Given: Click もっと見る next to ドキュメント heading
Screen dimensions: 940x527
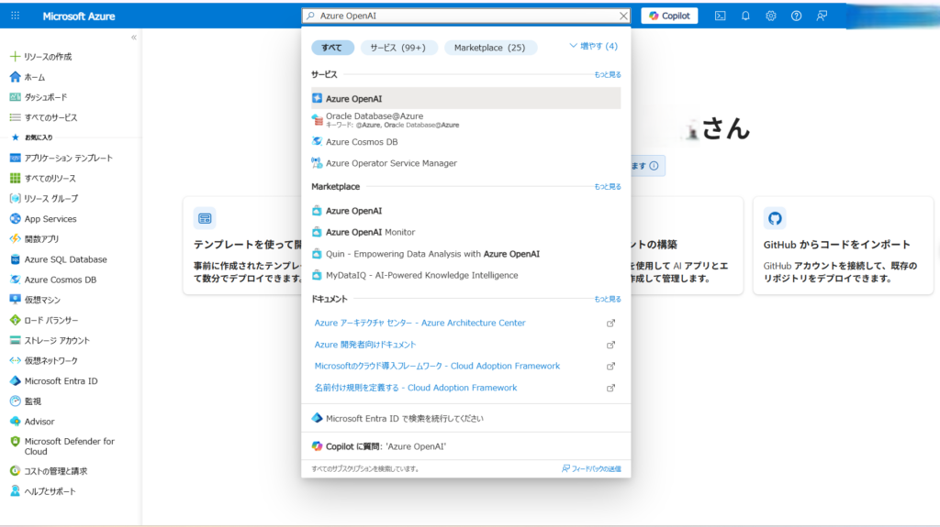Looking at the screenshot, I should click(x=608, y=299).
